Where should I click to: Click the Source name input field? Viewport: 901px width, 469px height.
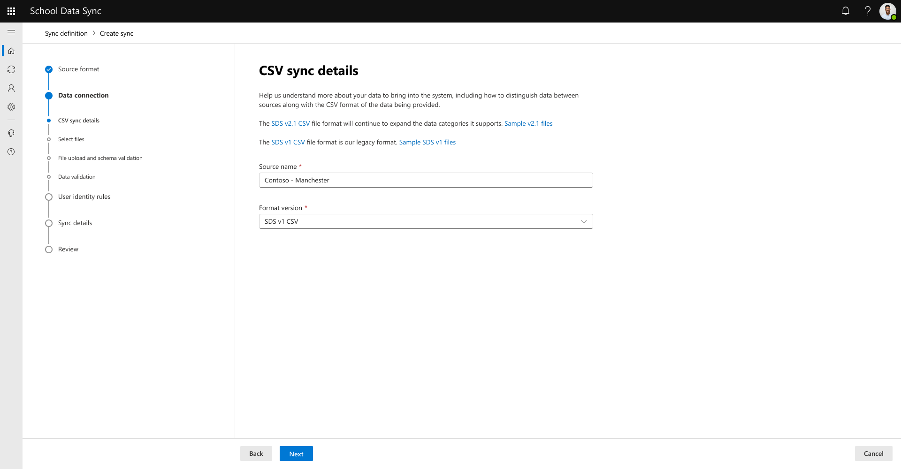(x=426, y=180)
